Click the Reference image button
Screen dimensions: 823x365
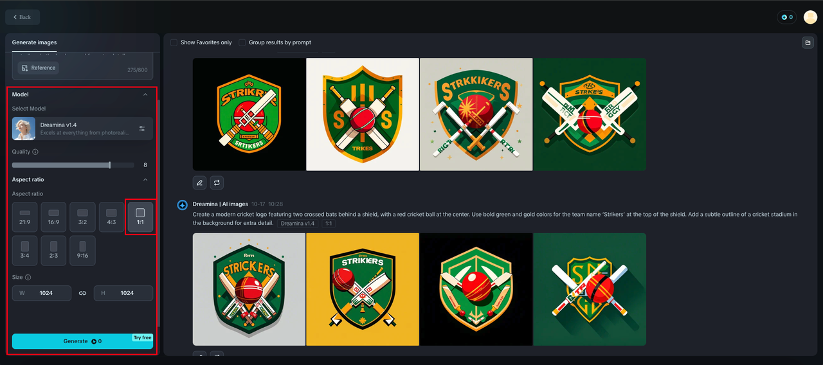[x=38, y=67]
